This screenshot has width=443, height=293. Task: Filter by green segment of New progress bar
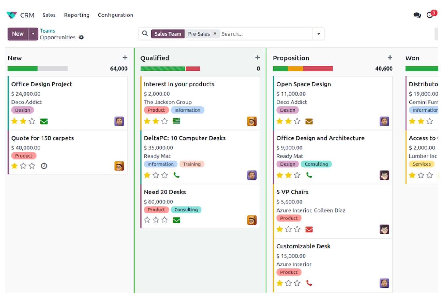tap(23, 69)
